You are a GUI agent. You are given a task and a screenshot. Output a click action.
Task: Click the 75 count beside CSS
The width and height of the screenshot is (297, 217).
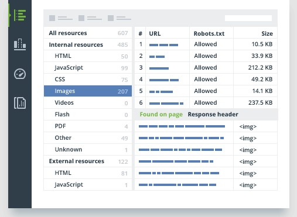pos(124,80)
